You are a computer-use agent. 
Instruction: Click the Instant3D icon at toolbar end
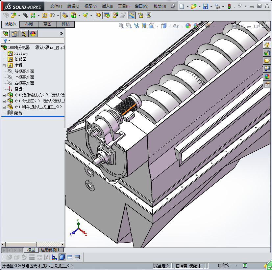pos(149,15)
